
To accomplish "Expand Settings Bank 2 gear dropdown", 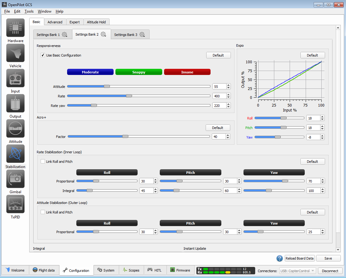I will (103, 34).
